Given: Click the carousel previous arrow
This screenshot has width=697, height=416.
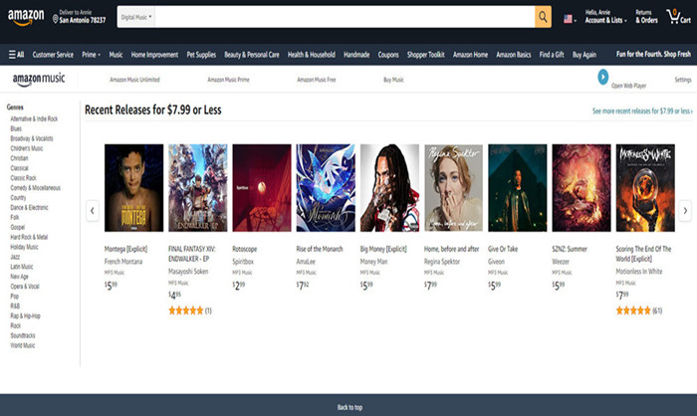Looking at the screenshot, I should [92, 211].
